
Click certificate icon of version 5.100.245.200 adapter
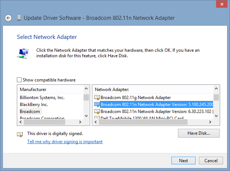pos(97,105)
